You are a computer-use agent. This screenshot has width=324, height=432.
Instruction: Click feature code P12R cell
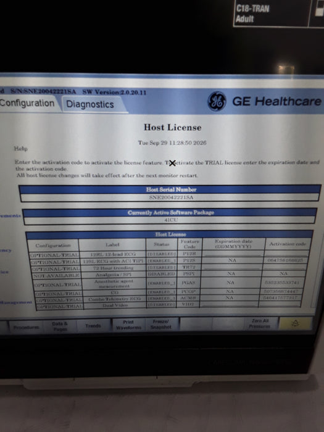click(189, 254)
